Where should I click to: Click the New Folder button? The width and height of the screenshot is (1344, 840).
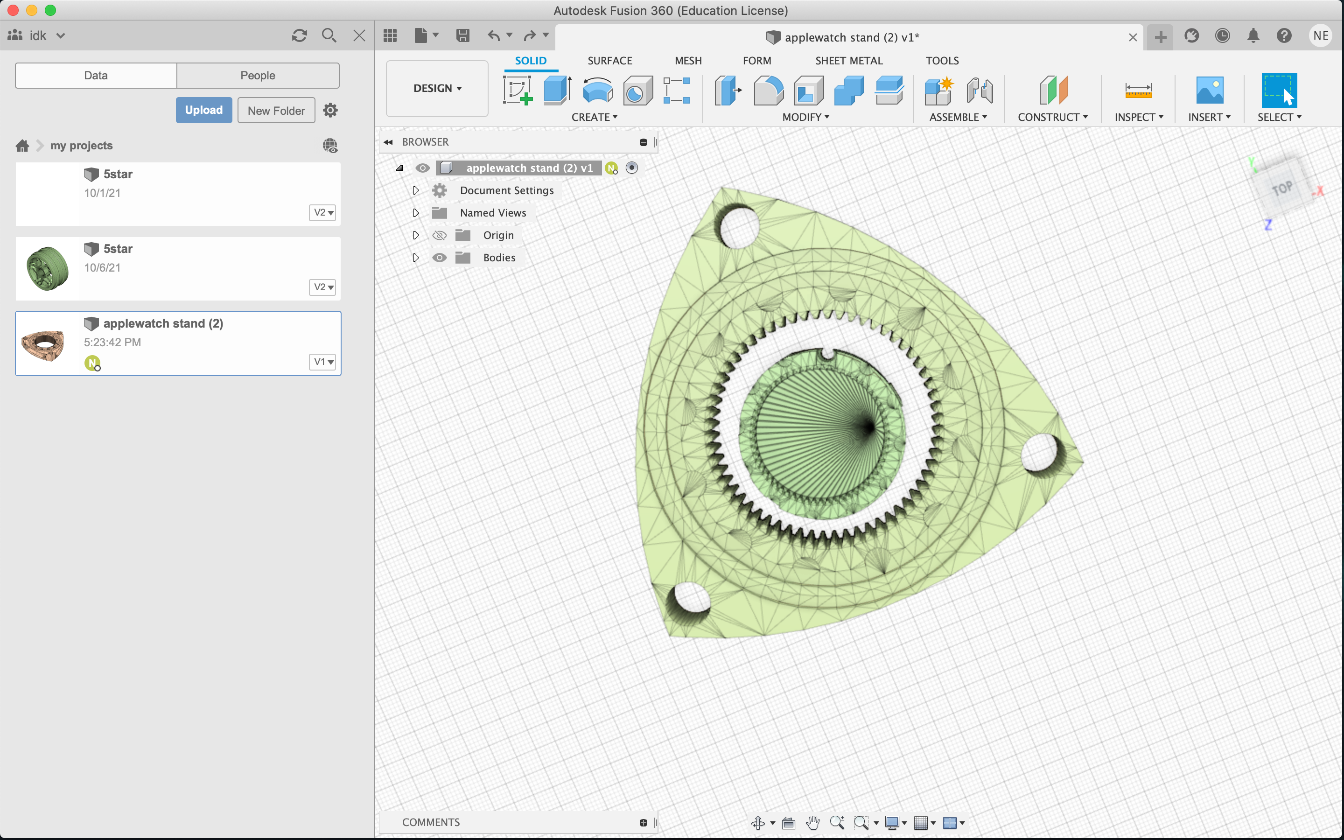(275, 110)
